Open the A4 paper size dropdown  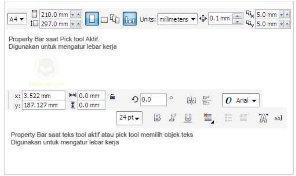(17, 19)
